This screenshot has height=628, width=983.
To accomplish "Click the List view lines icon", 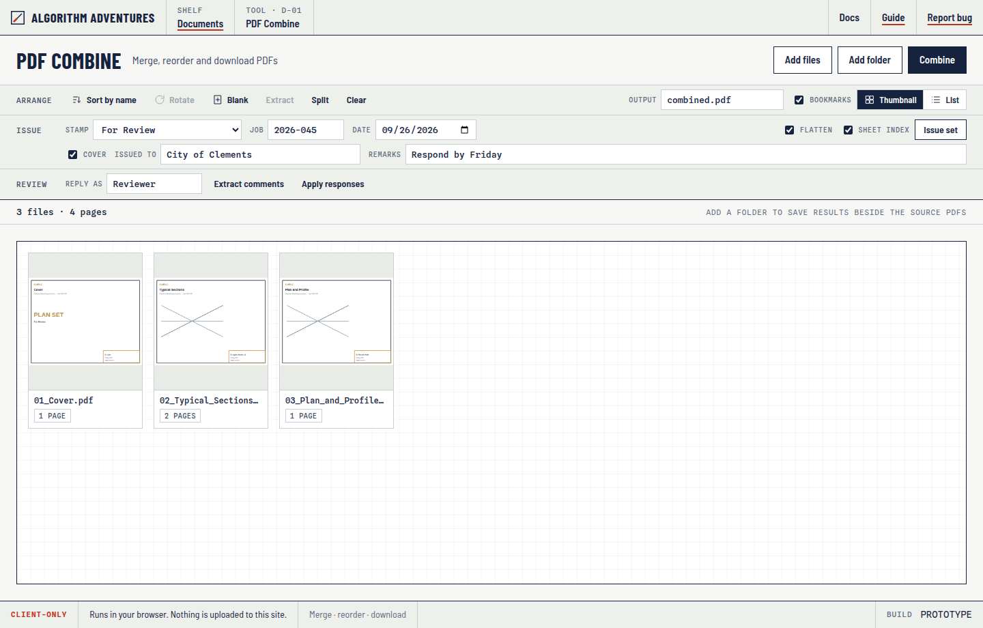I will click(x=936, y=100).
